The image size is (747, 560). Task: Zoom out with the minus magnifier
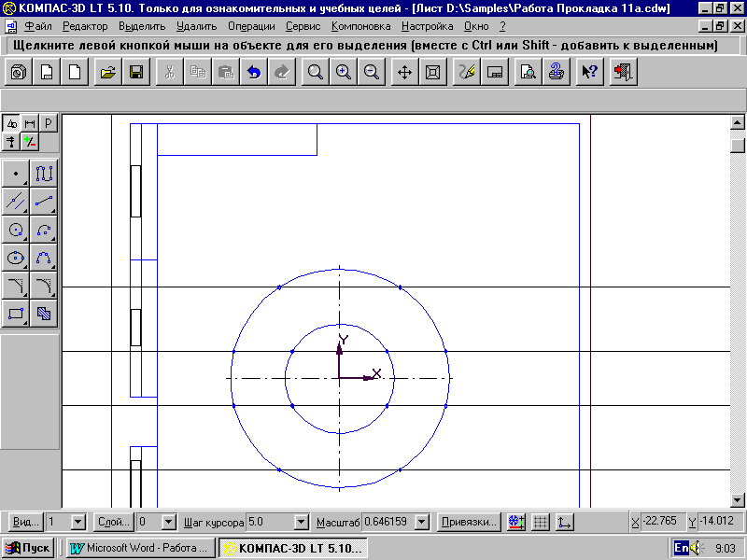click(x=372, y=72)
